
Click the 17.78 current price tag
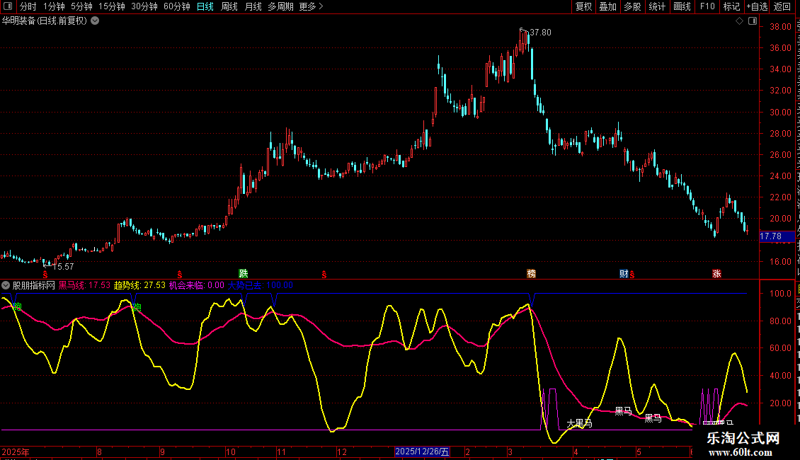click(x=777, y=236)
